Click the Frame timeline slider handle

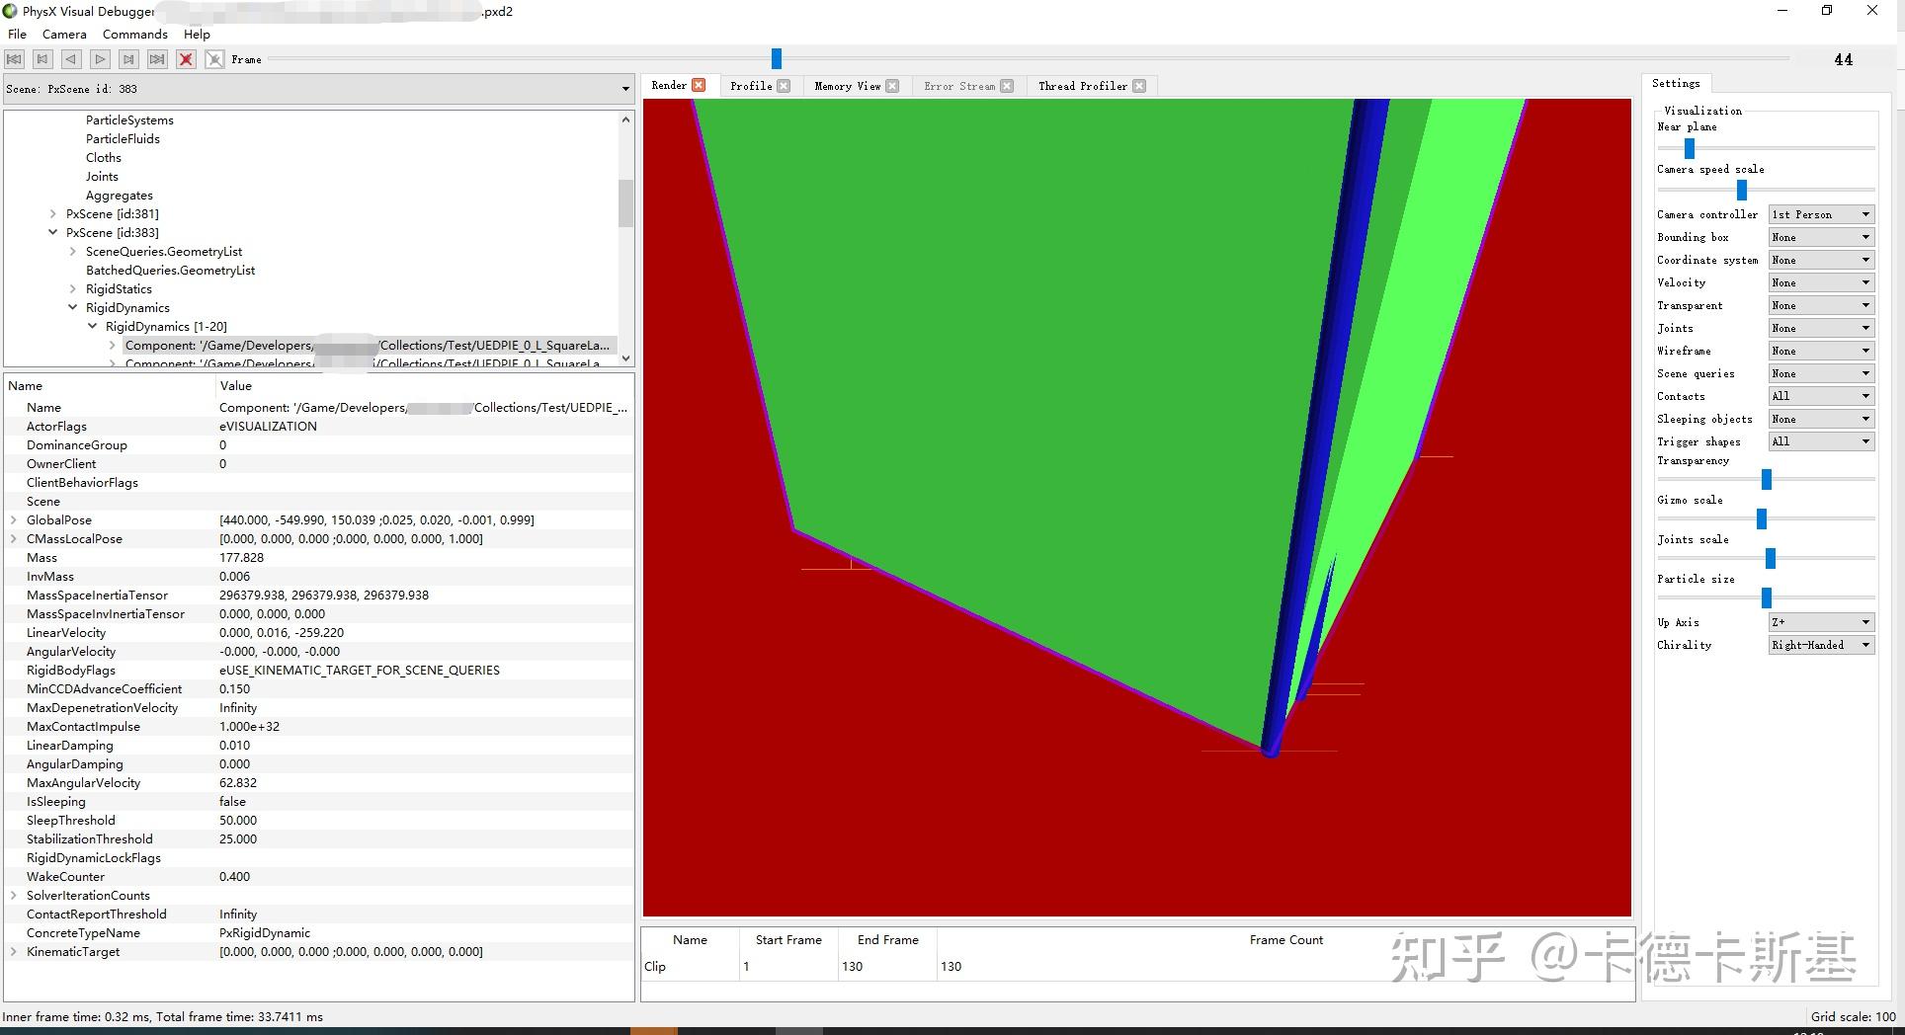[777, 59]
